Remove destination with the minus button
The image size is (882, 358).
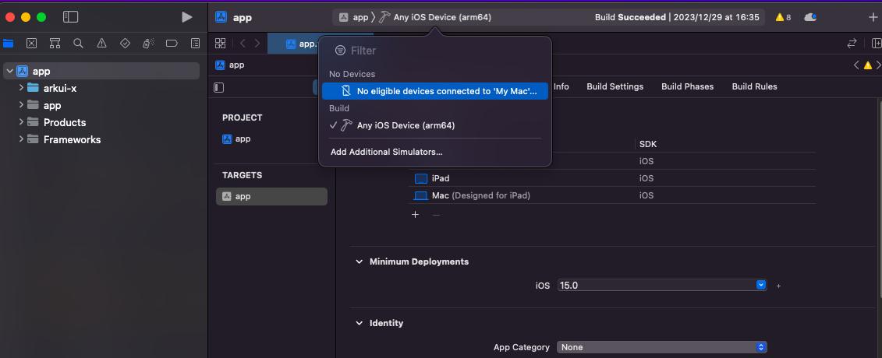[436, 214]
